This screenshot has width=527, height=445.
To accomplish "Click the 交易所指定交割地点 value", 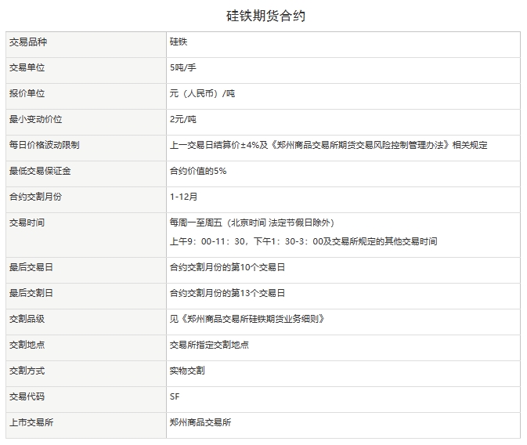I will tap(209, 345).
